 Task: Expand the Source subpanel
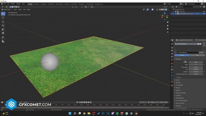[x=179, y=77]
